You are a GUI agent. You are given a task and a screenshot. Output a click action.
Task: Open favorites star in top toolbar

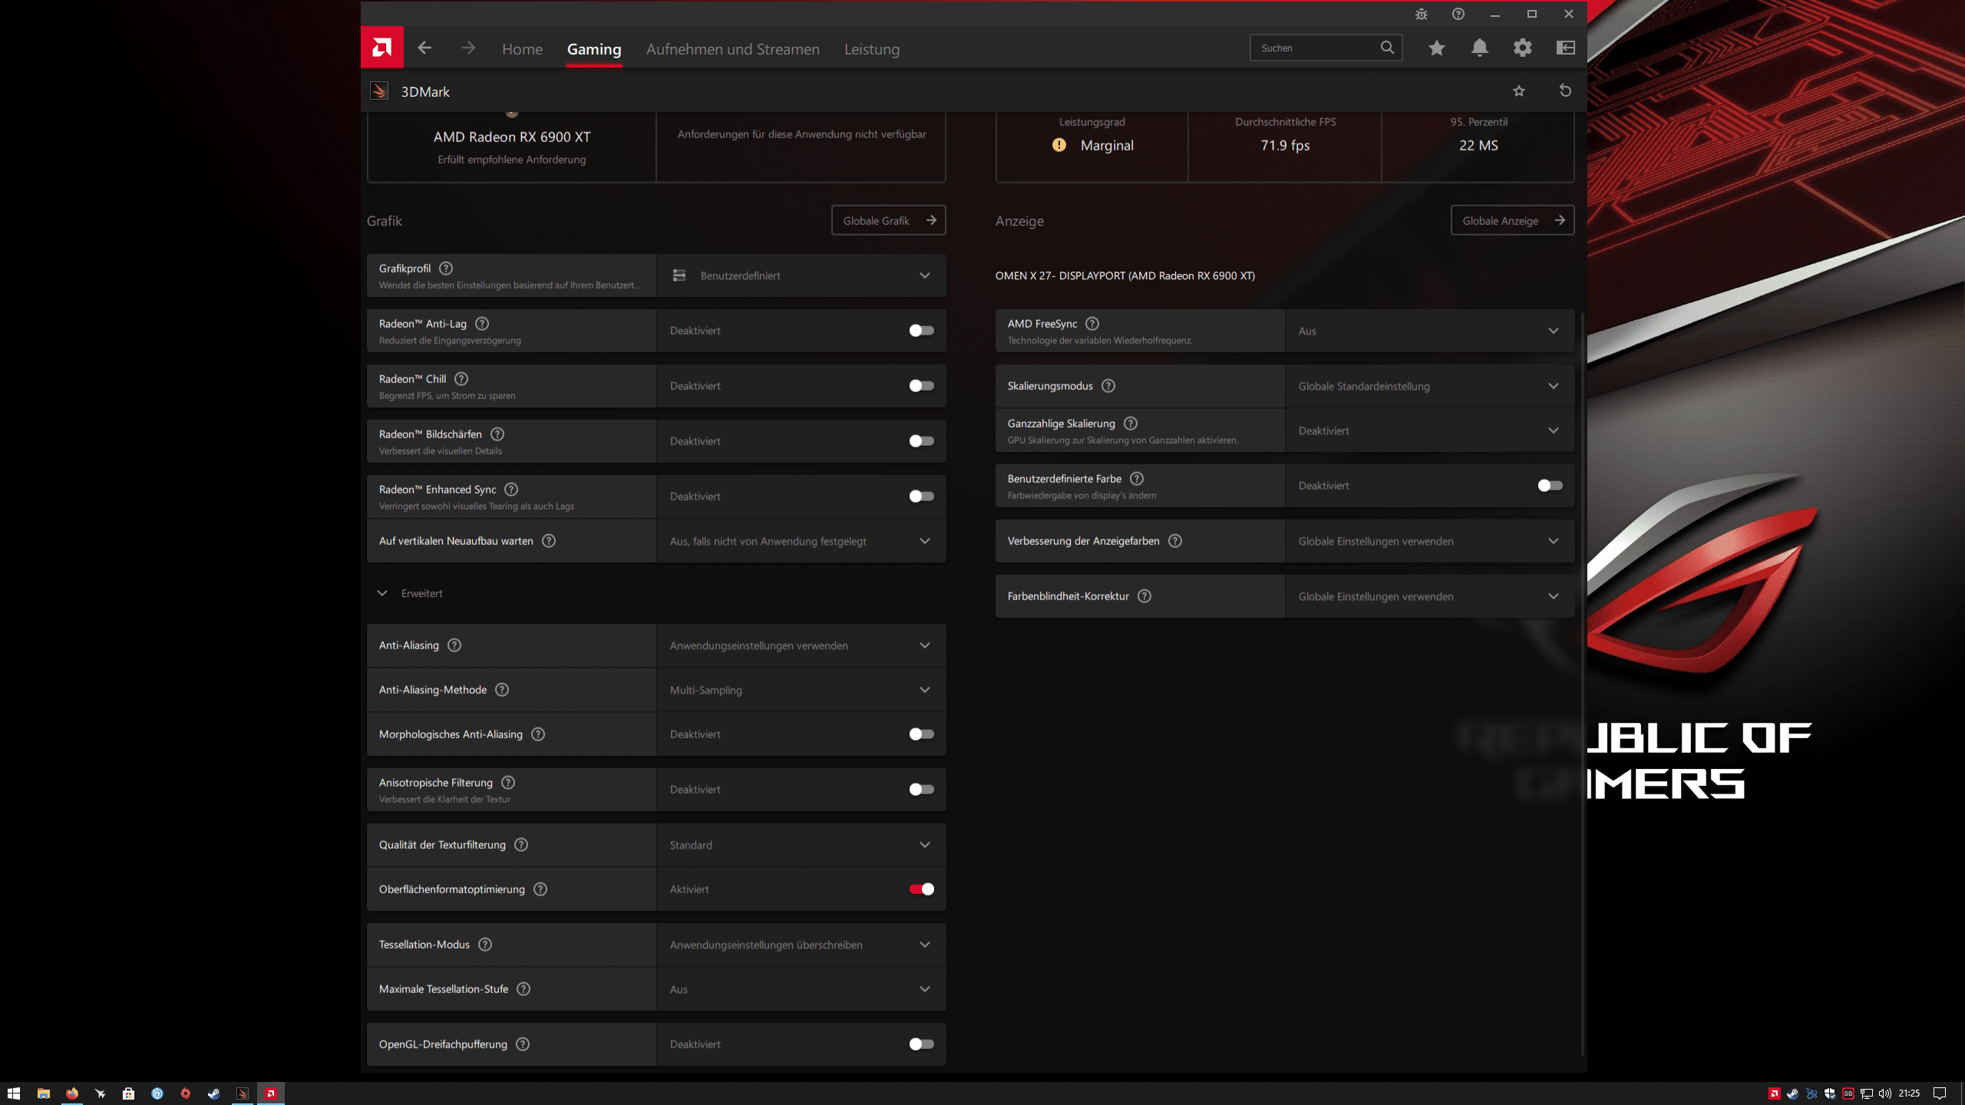coord(1437,48)
